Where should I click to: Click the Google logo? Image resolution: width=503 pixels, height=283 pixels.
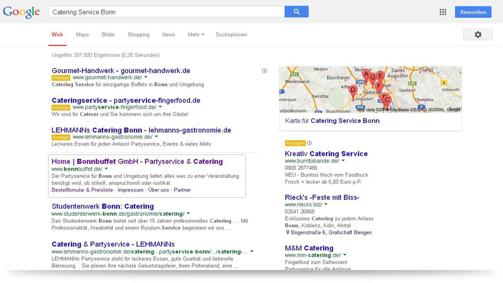coord(21,12)
